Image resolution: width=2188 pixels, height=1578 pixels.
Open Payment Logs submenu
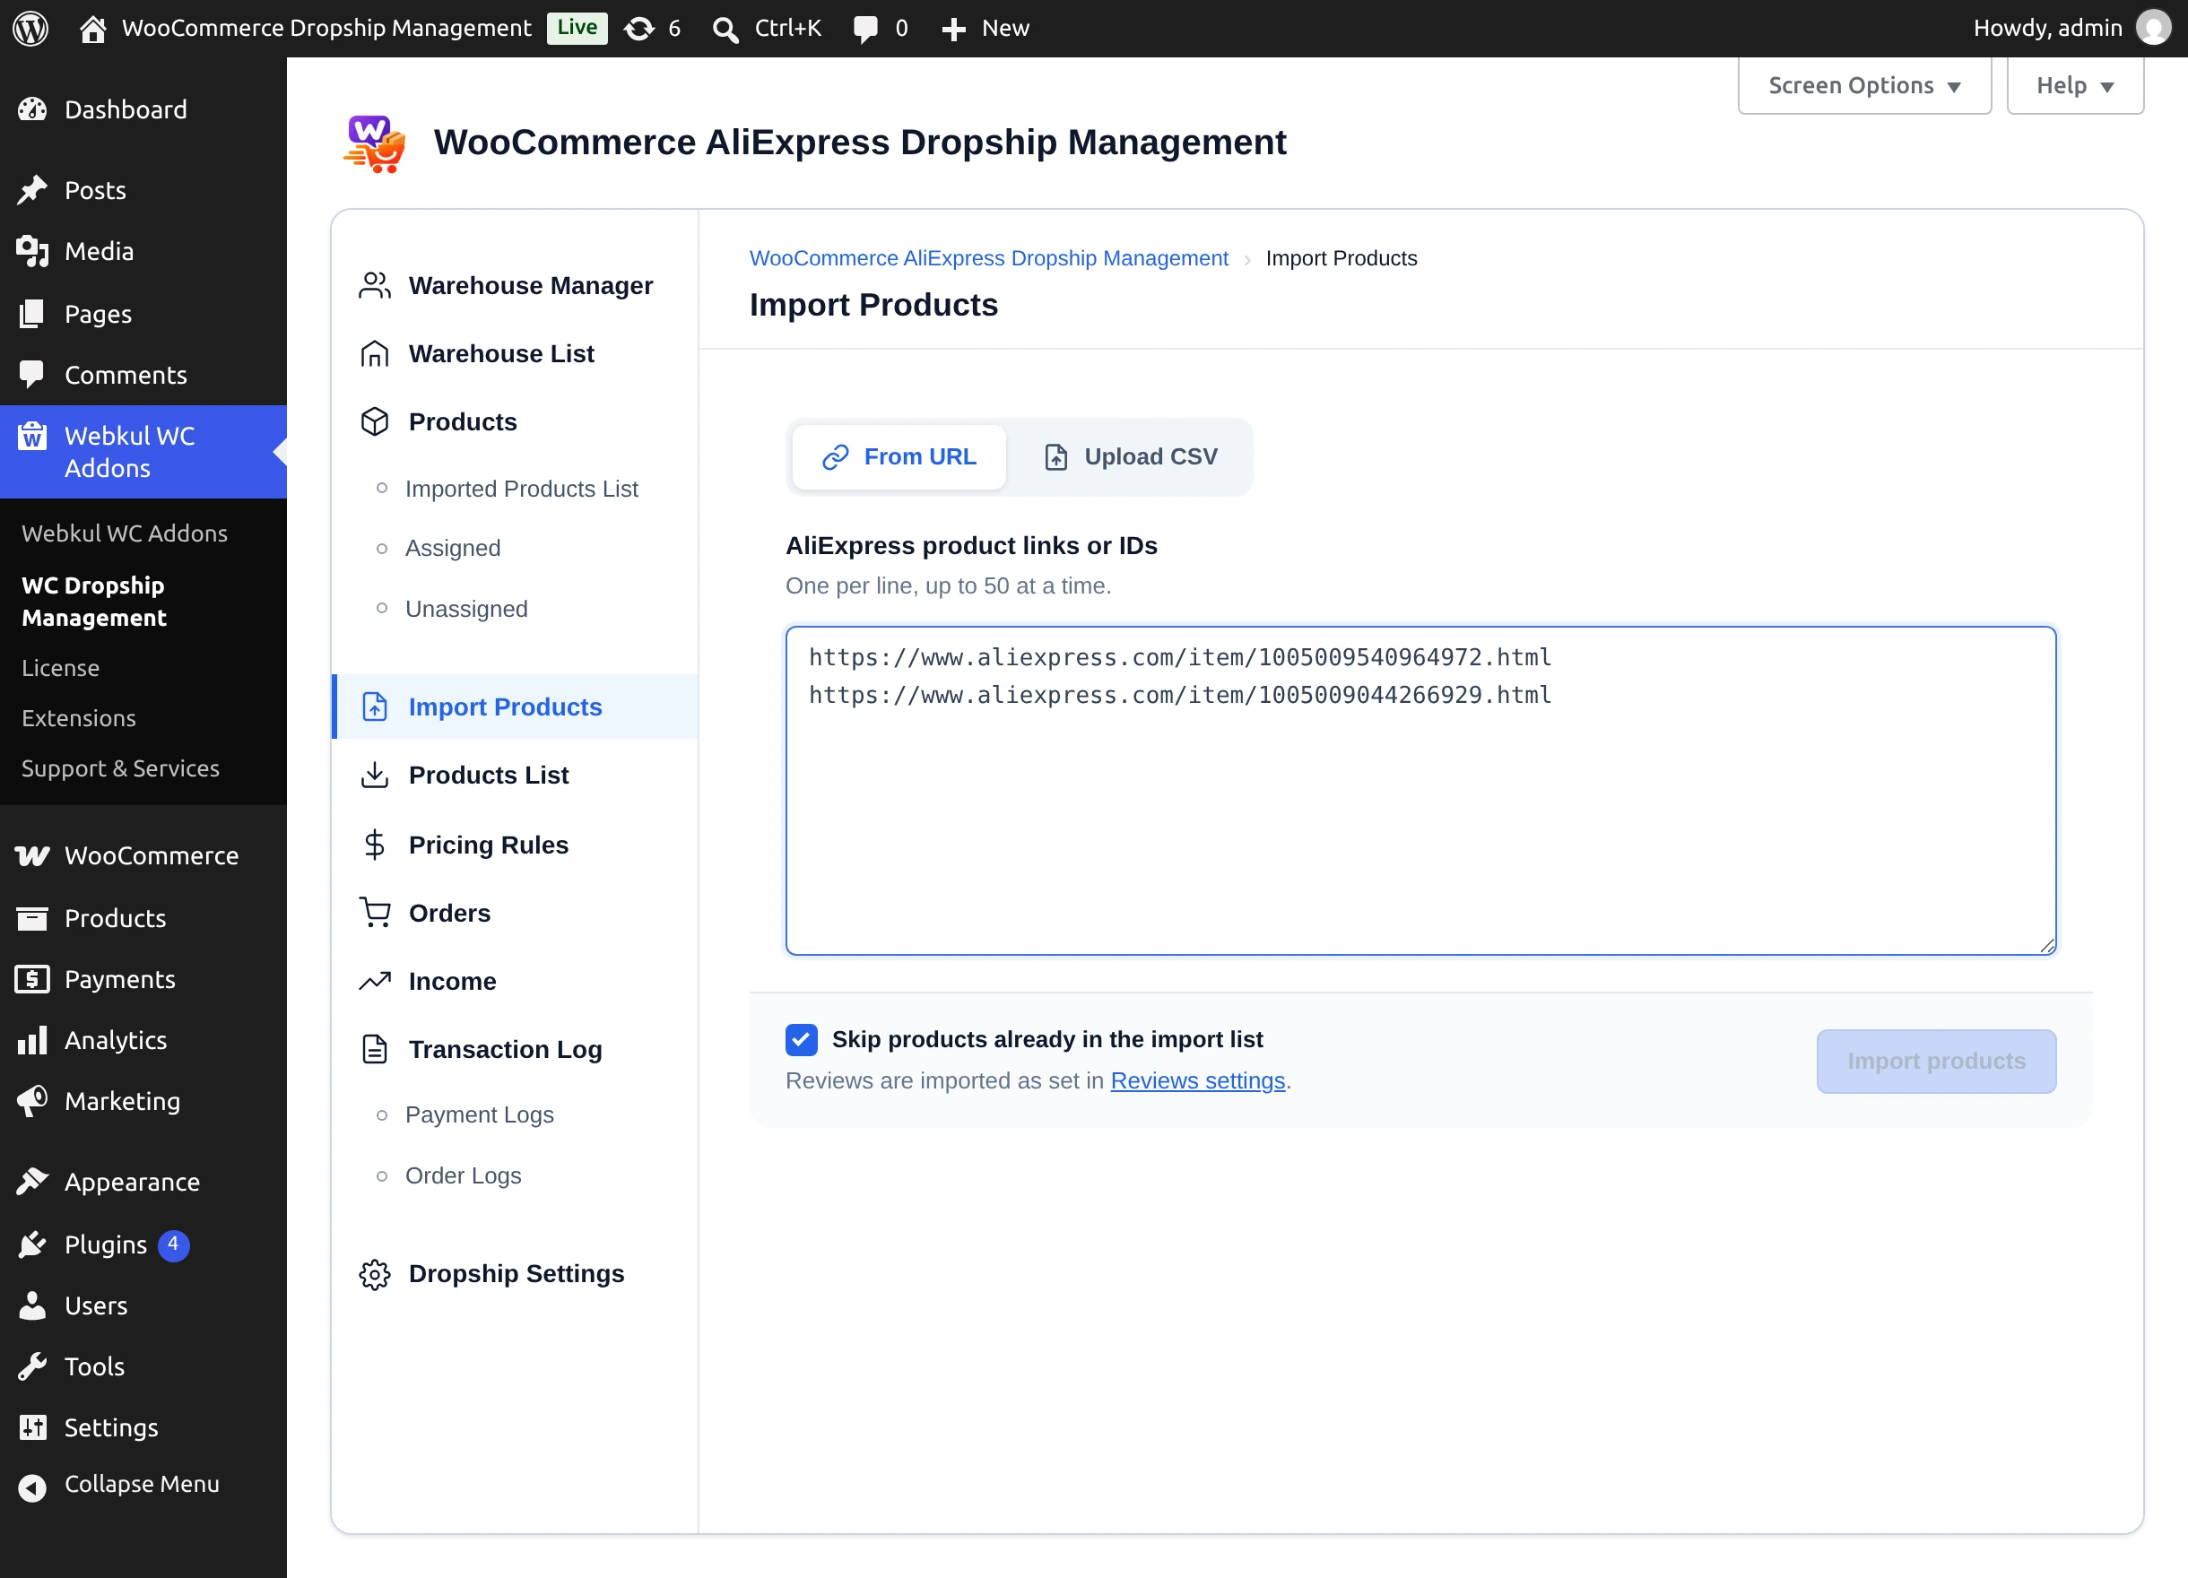click(479, 1114)
